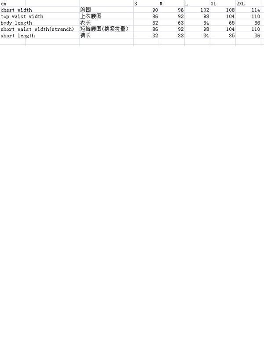Click short length value 33 for M
This screenshot has width=264, height=352.
pyautogui.click(x=172, y=36)
